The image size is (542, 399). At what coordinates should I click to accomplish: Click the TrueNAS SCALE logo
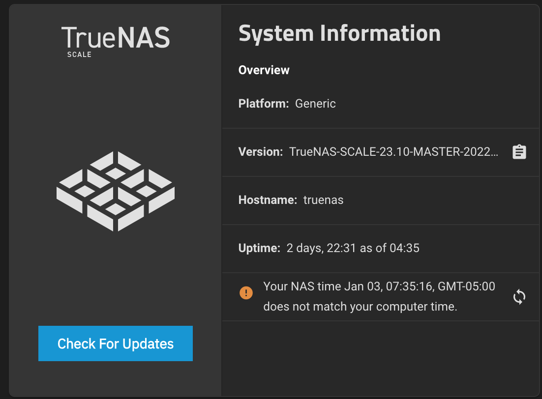point(116,41)
